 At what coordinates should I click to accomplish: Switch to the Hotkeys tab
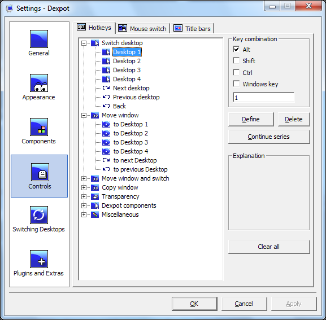click(94, 28)
